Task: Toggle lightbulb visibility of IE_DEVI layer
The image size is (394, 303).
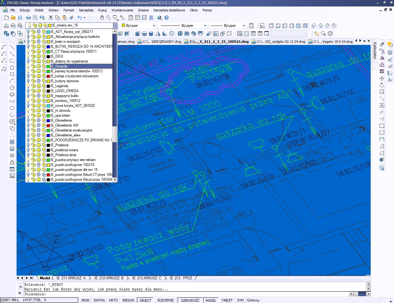Action: [x=28, y=56]
